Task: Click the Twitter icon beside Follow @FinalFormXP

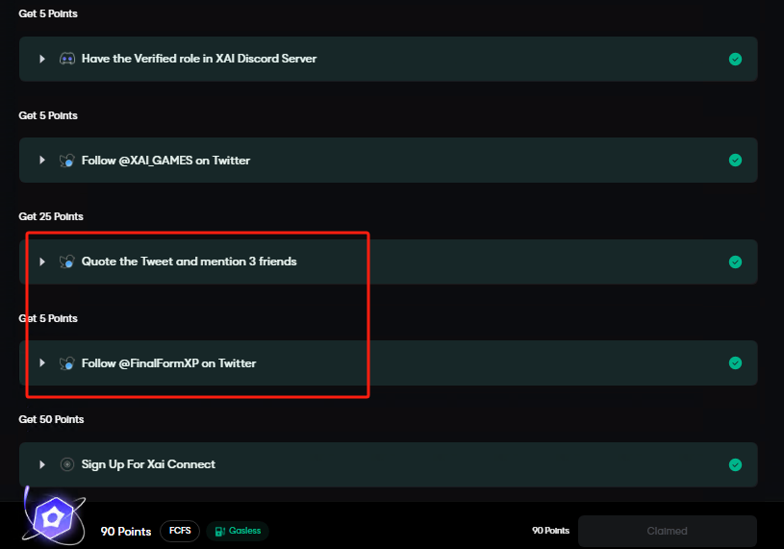Action: pyautogui.click(x=67, y=363)
